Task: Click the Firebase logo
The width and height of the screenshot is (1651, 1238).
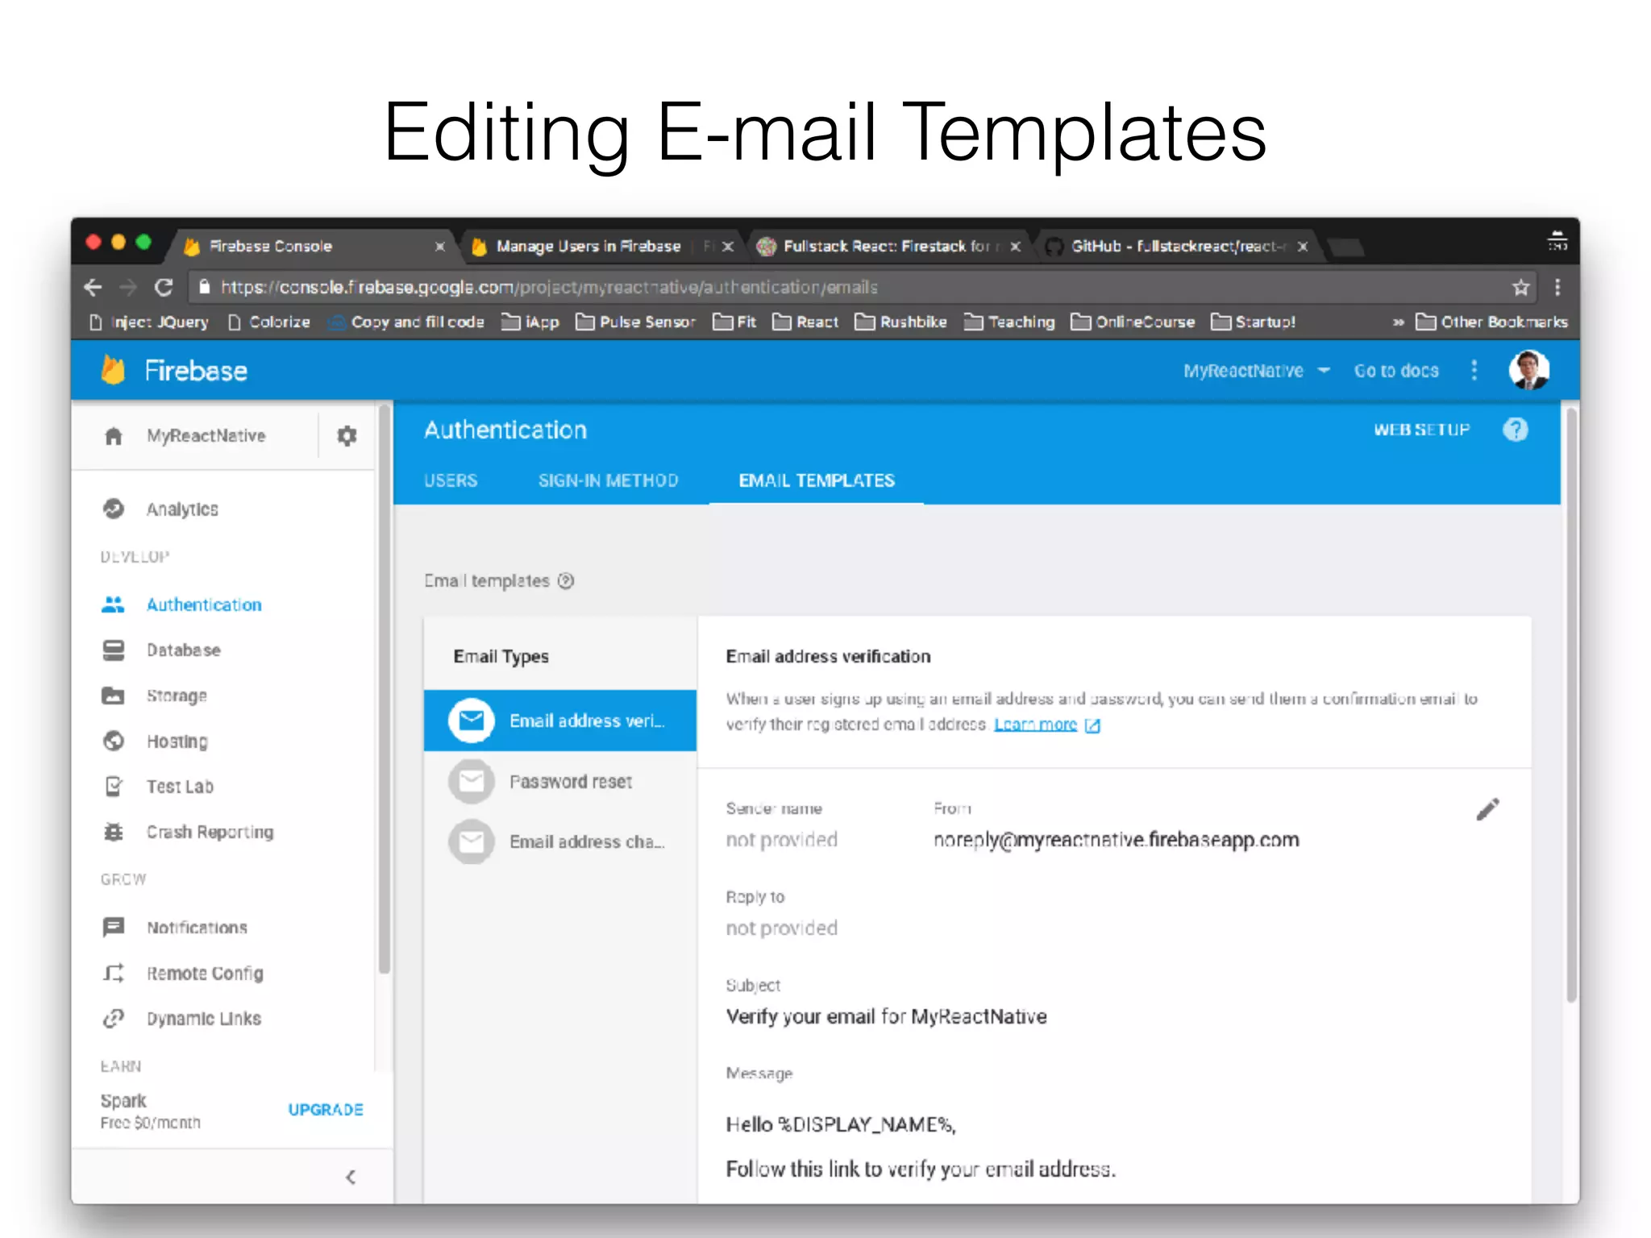Action: [174, 371]
